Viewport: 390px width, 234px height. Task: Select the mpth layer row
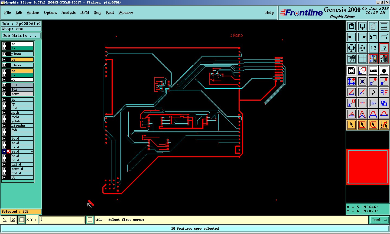coord(22,113)
